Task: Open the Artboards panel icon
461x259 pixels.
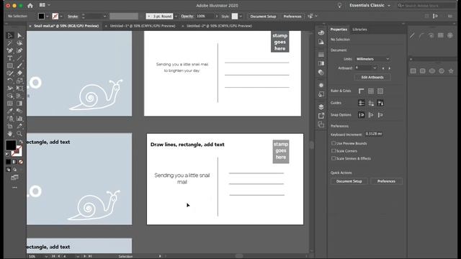Action: [x=321, y=124]
